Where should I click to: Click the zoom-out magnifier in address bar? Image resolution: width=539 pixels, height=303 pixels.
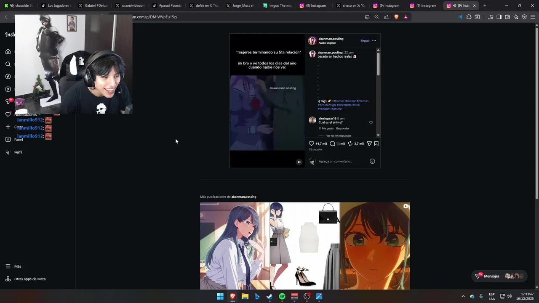click(x=376, y=17)
